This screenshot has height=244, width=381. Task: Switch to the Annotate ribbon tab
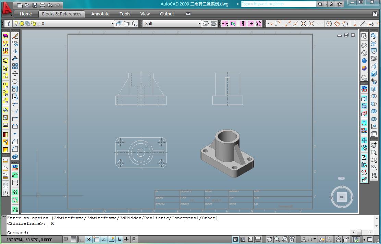100,14
